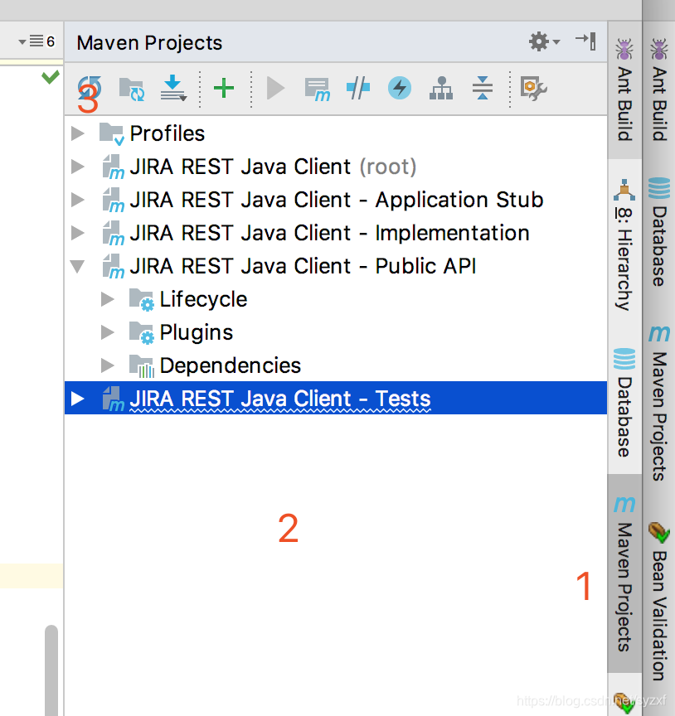This screenshot has height=716, width=675.
Task: Open the settings gear dropdown menu
Action: pos(538,42)
